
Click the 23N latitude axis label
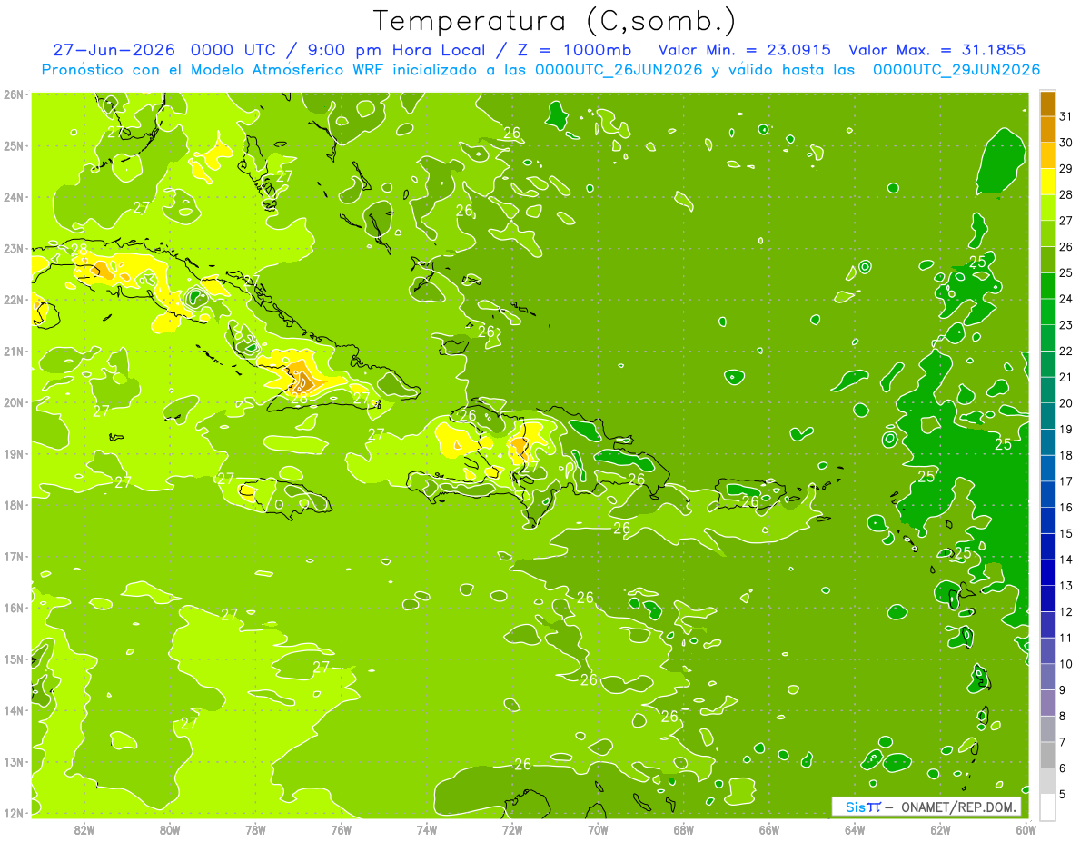[x=13, y=248]
